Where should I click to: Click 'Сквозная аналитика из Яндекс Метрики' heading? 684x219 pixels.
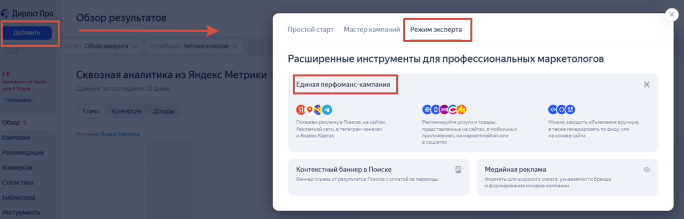[x=171, y=75]
